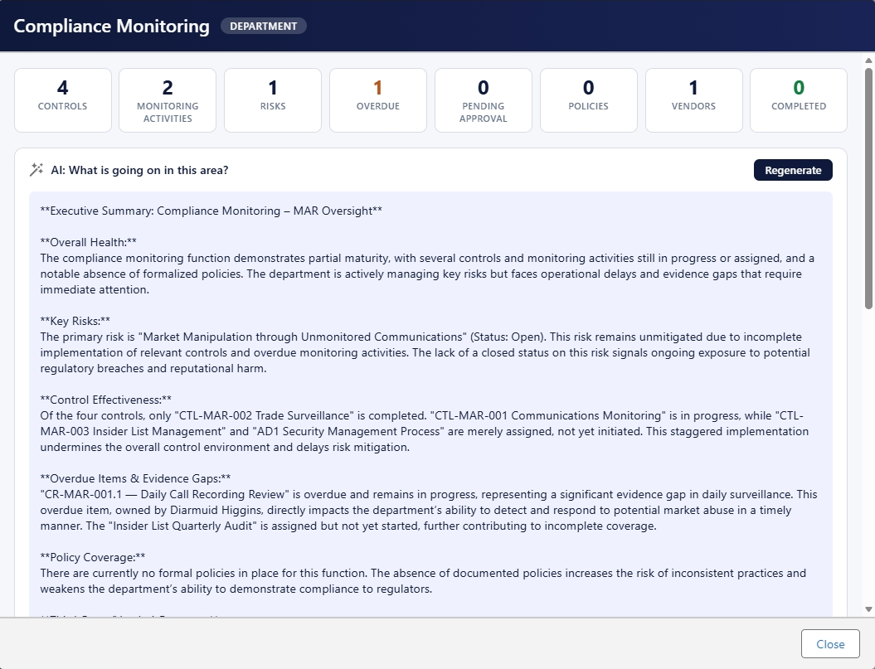
Task: Select the Policies stat card
Action: tap(589, 100)
